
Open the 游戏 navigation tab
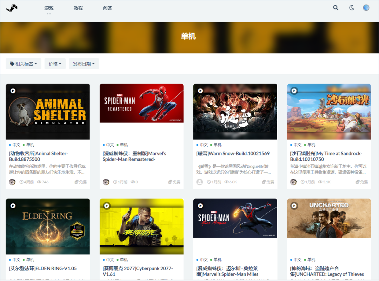coord(49,8)
